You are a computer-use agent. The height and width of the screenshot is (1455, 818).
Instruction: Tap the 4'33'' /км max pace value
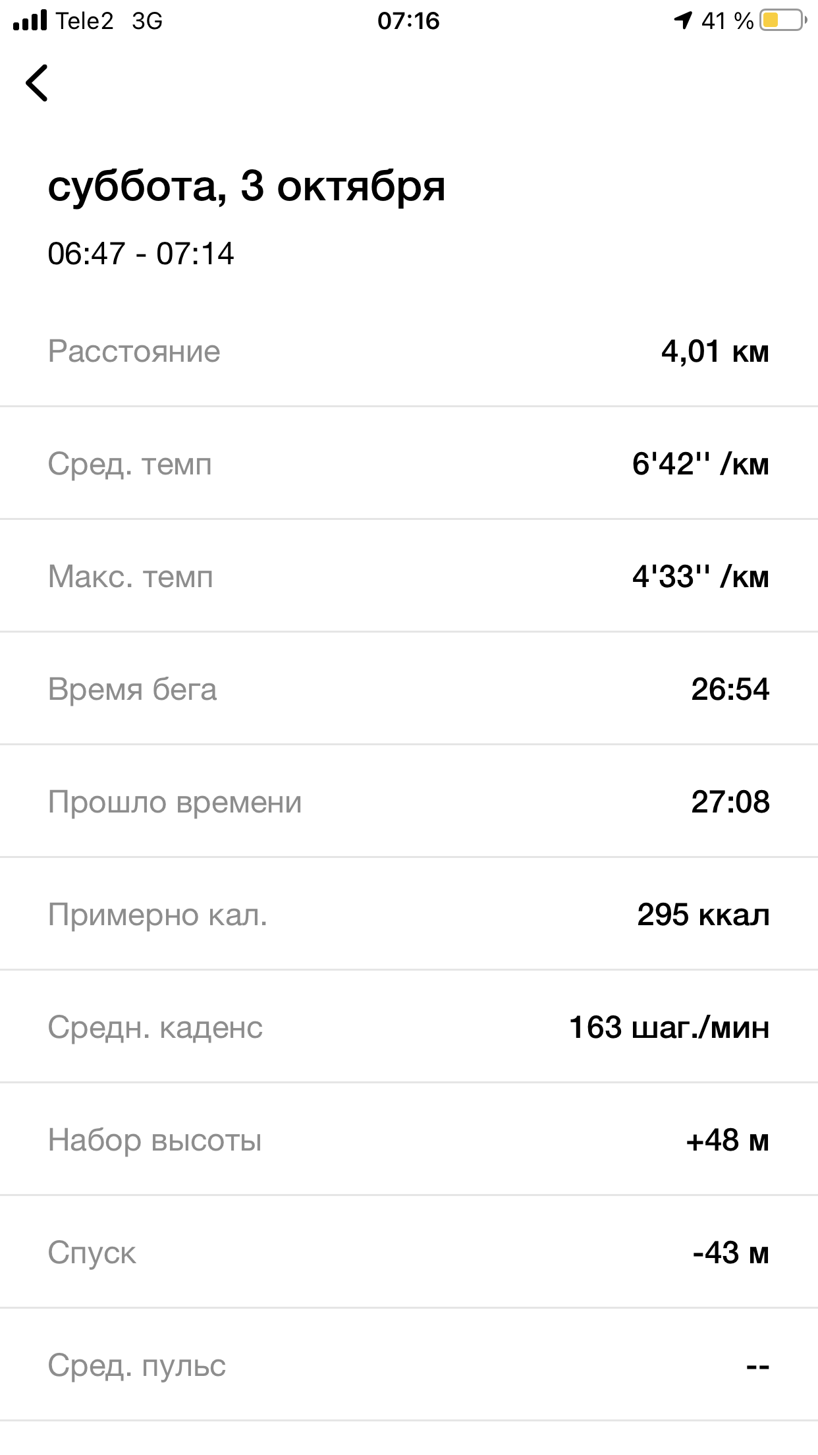[x=700, y=577]
